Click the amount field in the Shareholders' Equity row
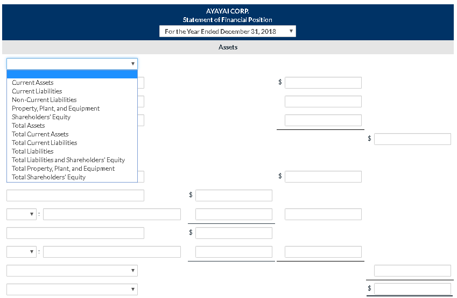Viewport: 457px width, 298px height. [x=323, y=120]
